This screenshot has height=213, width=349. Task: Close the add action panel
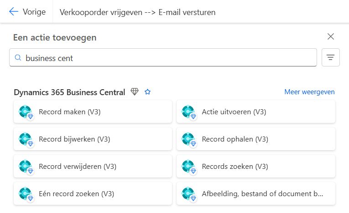[x=331, y=37]
